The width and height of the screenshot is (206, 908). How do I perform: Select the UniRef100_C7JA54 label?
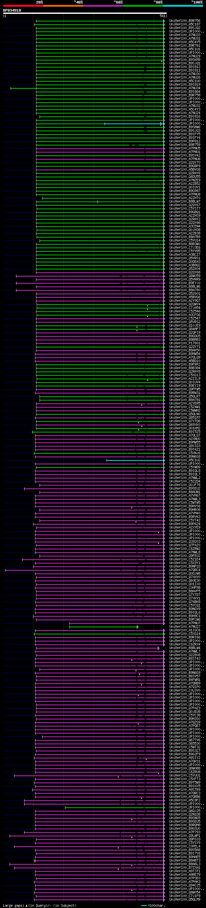[185, 308]
